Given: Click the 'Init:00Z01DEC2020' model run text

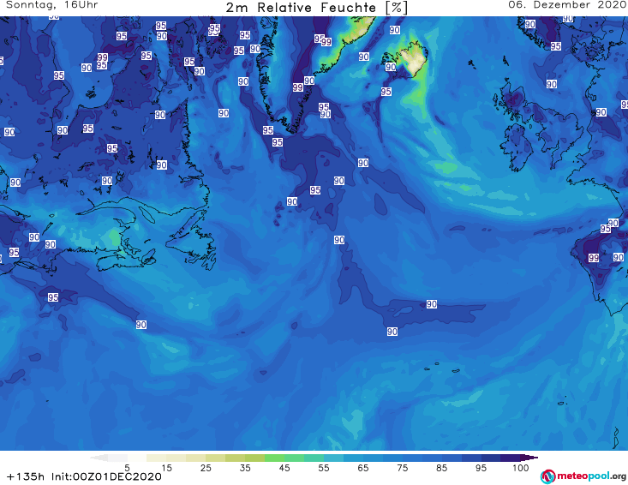Looking at the screenshot, I should pos(106,476).
